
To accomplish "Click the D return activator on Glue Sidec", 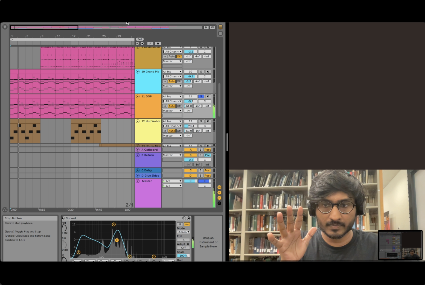I will (x=190, y=176).
